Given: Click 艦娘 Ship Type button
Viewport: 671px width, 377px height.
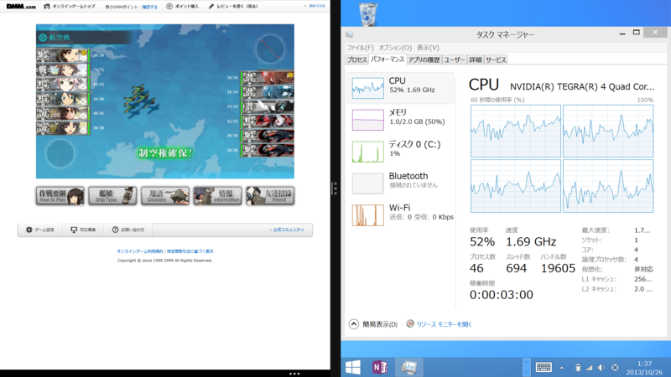Looking at the screenshot, I should pos(112,196).
